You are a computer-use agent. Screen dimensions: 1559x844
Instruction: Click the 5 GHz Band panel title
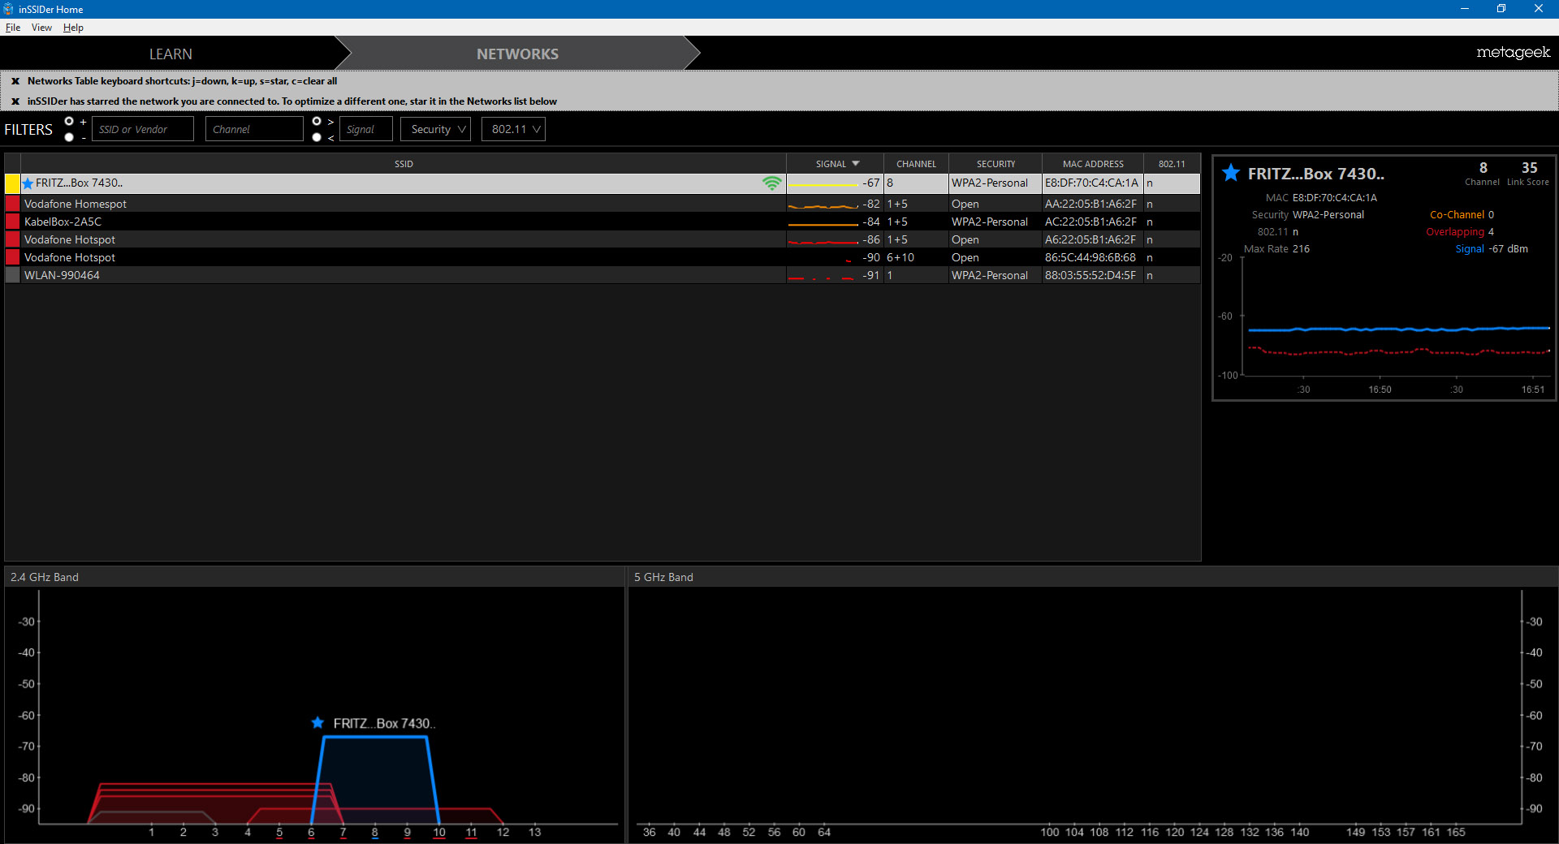(x=663, y=577)
